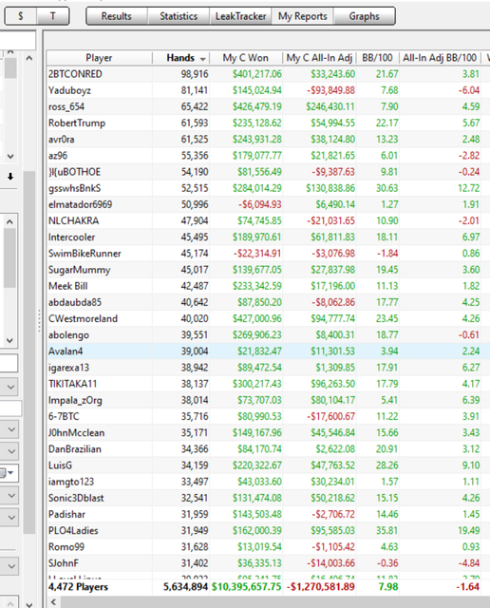The image size is (490, 608).
Task: Click the $426,479.19 winnings cell
Action: [257, 106]
